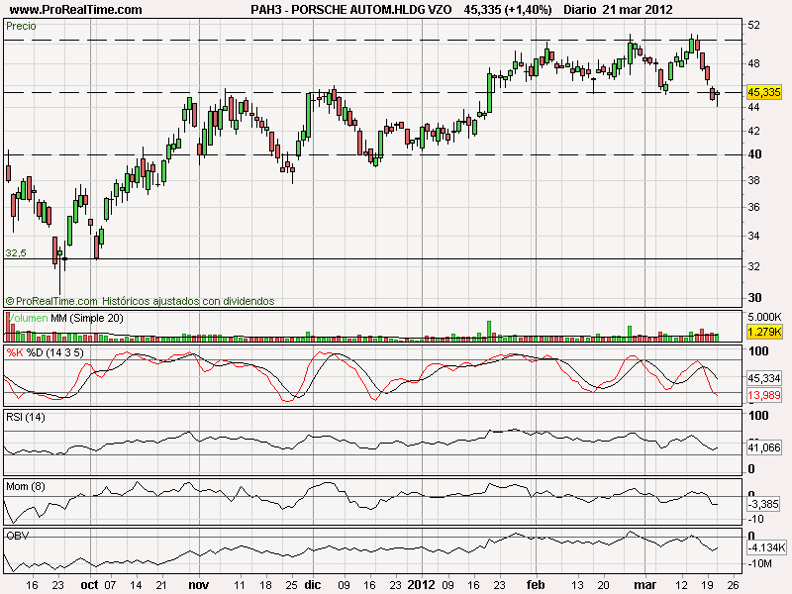
Task: Click the 19 date label after mar
Action: [708, 585]
